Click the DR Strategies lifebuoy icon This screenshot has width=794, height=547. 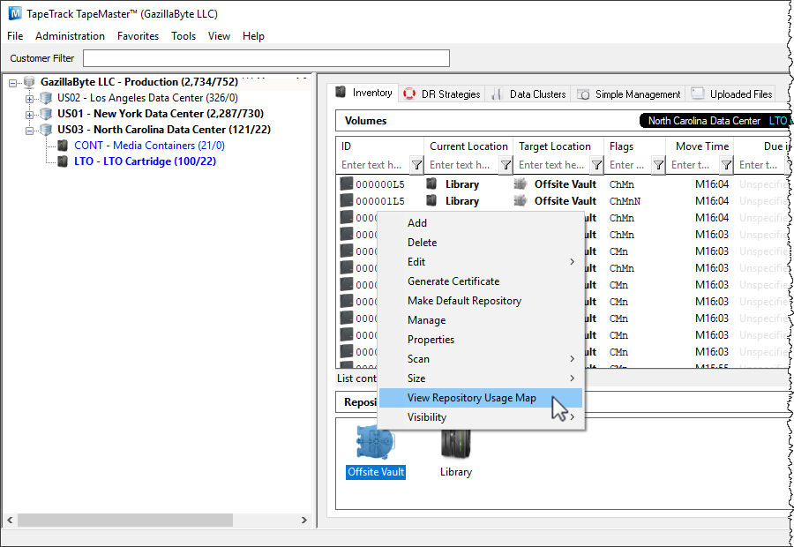409,94
